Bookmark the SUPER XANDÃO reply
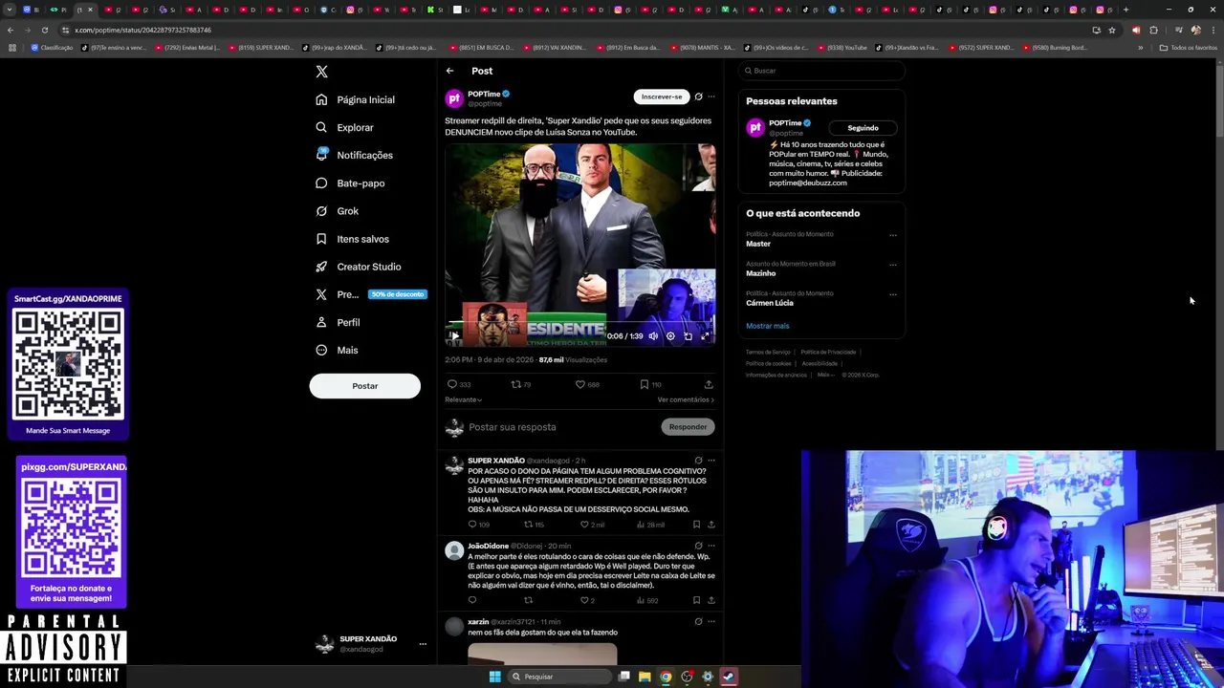Screen dimensions: 1224x688 coord(696,525)
